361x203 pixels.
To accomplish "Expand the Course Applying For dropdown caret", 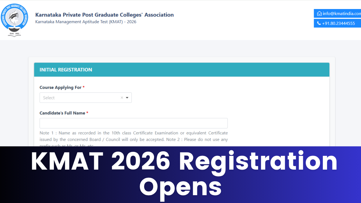I will pos(127,98).
